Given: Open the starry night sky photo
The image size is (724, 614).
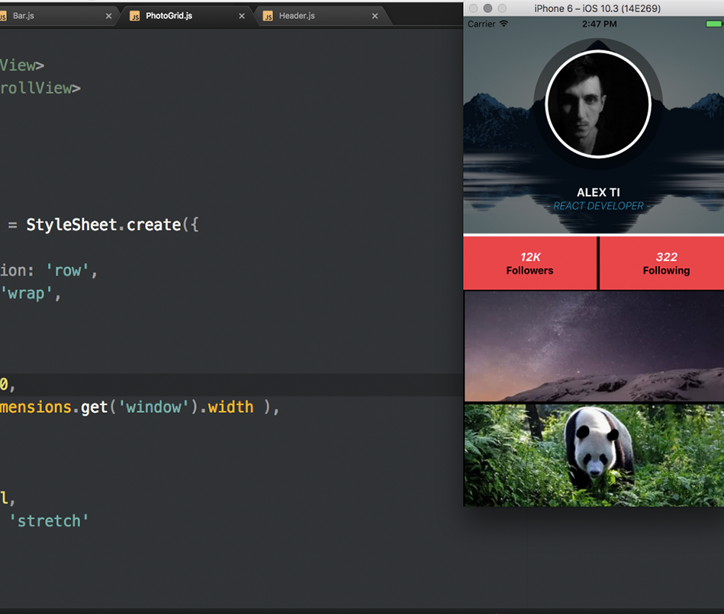Looking at the screenshot, I should point(594,346).
